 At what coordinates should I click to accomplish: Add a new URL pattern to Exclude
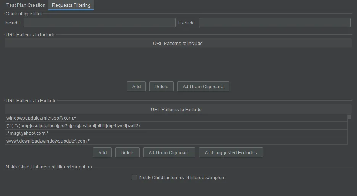(102, 153)
